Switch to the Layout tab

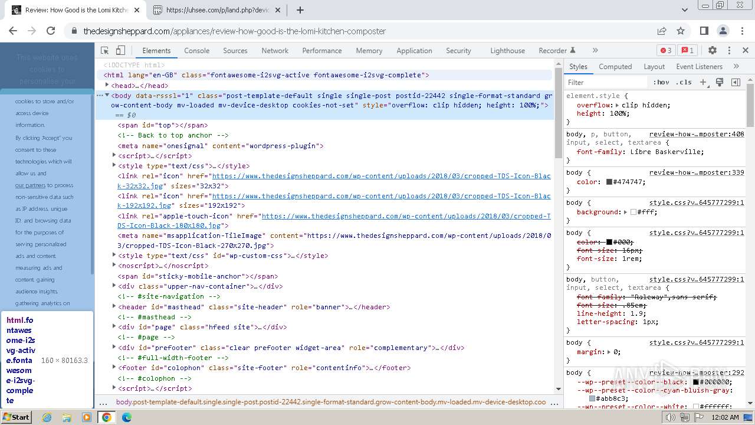654,67
